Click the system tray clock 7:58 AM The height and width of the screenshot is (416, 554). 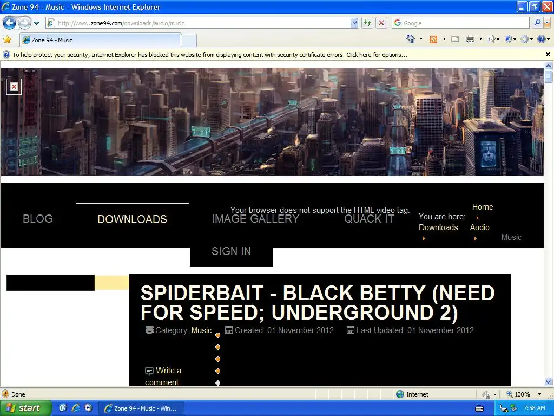pyautogui.click(x=534, y=408)
